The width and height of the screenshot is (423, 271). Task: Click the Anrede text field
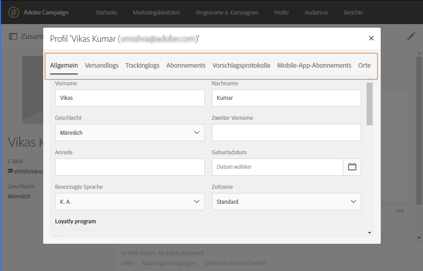(130, 167)
